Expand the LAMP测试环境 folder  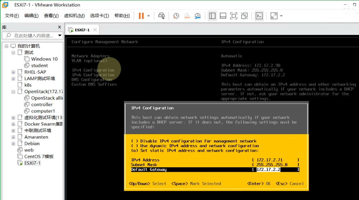click(13, 78)
